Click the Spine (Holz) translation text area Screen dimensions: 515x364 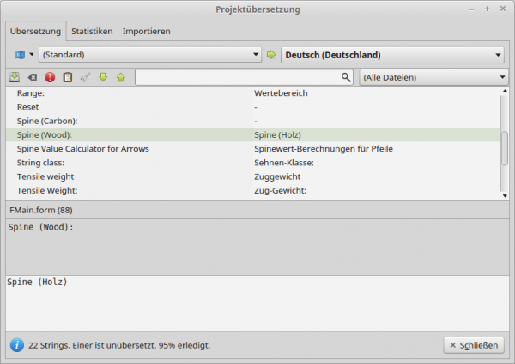click(x=257, y=300)
